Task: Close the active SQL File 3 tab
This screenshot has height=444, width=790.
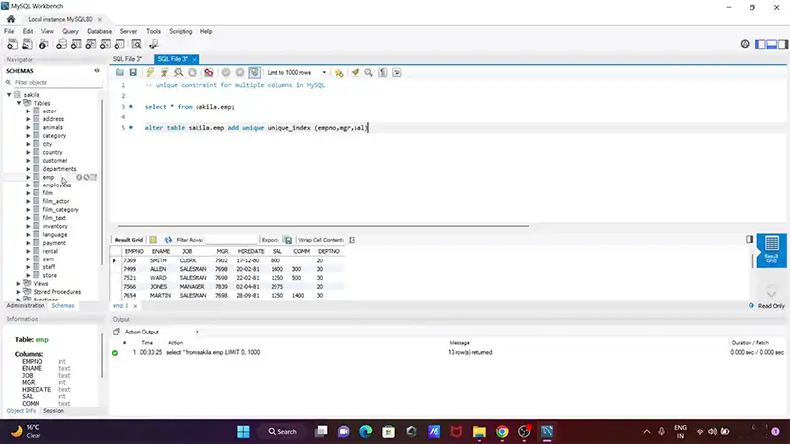Action: pos(194,59)
